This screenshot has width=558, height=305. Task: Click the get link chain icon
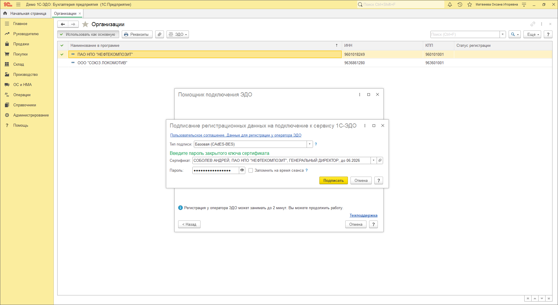(533, 24)
